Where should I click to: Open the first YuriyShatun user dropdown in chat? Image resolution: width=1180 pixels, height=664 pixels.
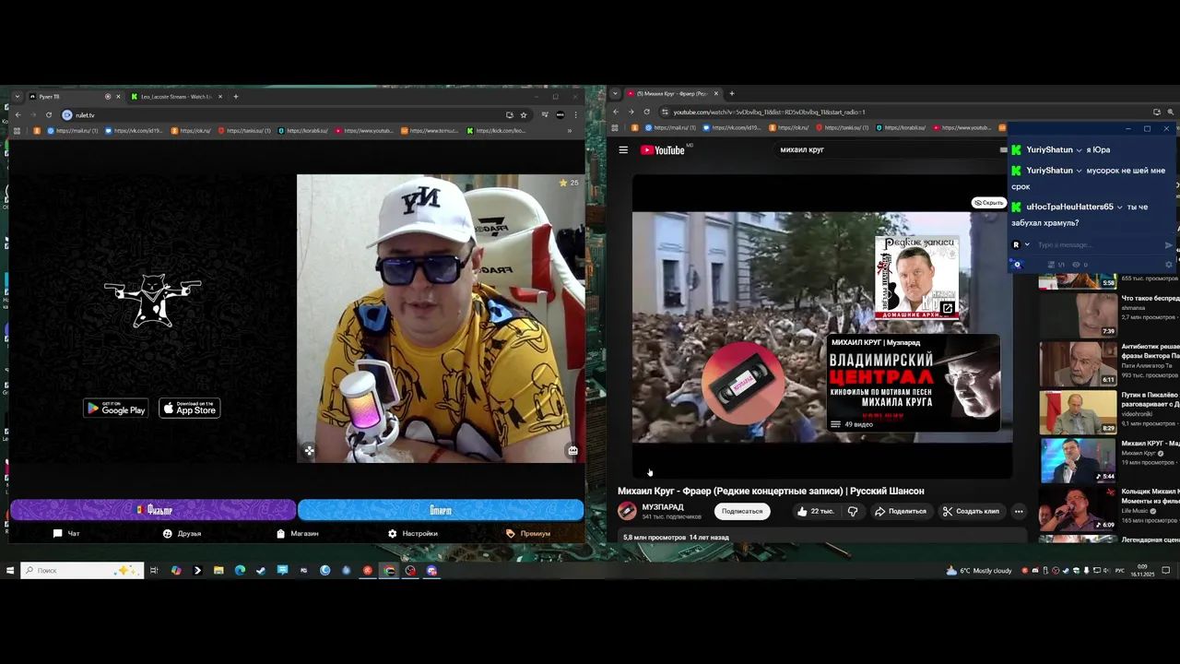(1079, 149)
